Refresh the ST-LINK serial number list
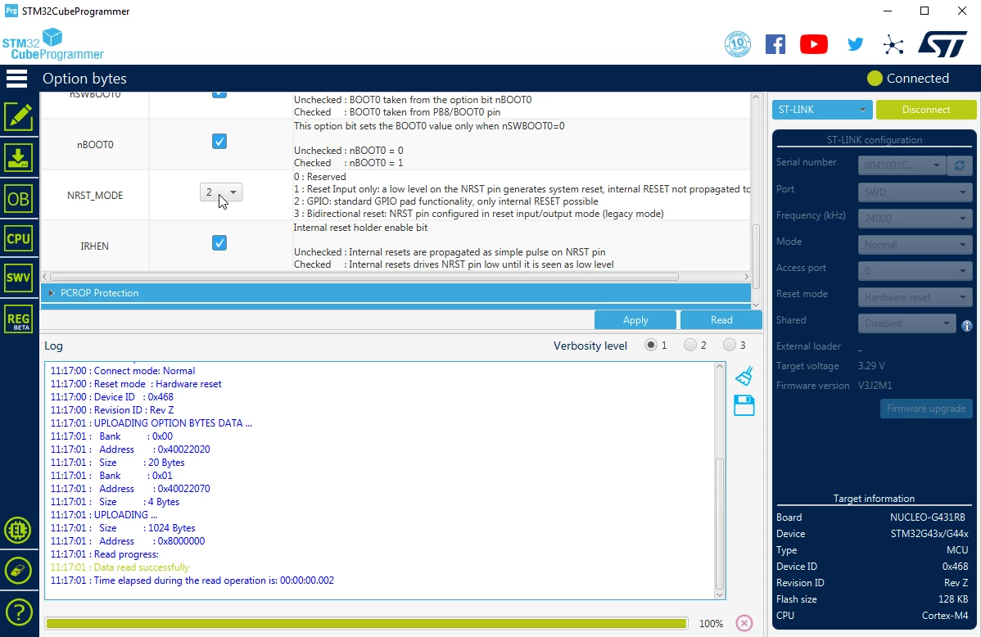The image size is (981, 637). coord(959,165)
